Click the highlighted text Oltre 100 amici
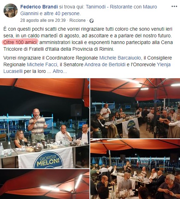 pos(20,42)
